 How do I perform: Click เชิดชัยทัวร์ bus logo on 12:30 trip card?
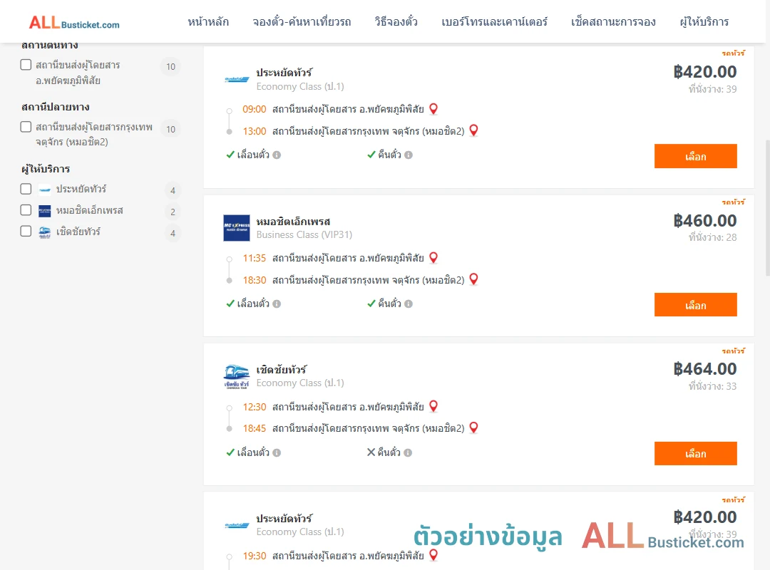coord(237,377)
